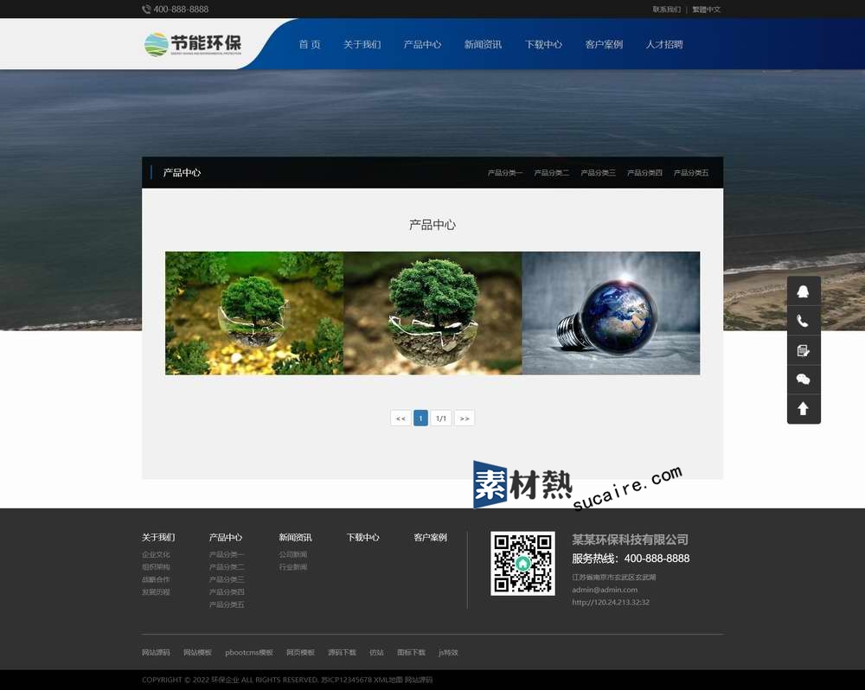
Task: Click the phone icon in floating sidebar
Action: coord(803,321)
